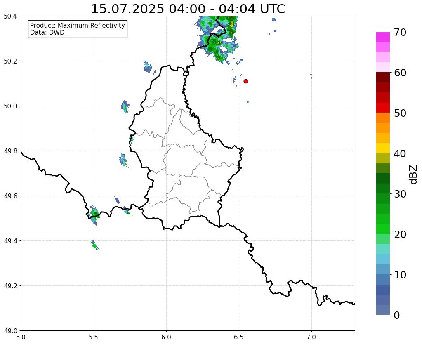Viewport: 422px width, 344px height.
Task: Click the y-axis latitude label 49.4
Action: pos(10,241)
